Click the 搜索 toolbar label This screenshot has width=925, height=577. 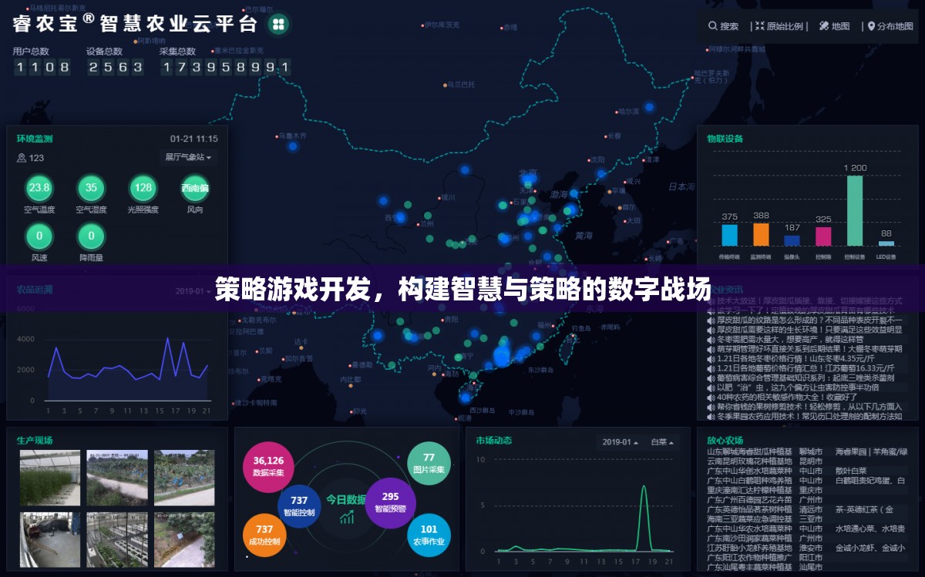729,26
